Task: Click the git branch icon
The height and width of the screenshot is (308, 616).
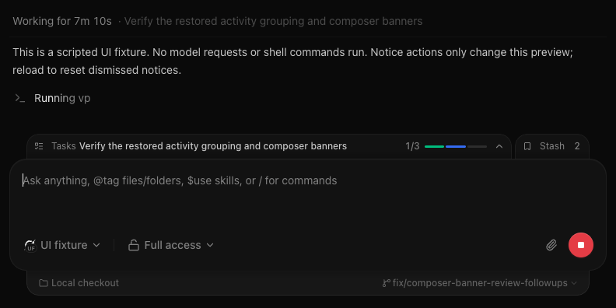Action: pyautogui.click(x=387, y=283)
